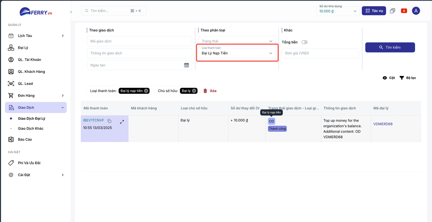Click the Xóa clear filters button

coord(210,91)
